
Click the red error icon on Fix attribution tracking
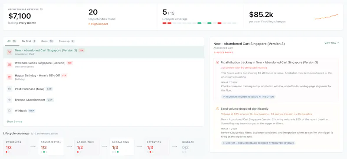(x=218, y=62)
